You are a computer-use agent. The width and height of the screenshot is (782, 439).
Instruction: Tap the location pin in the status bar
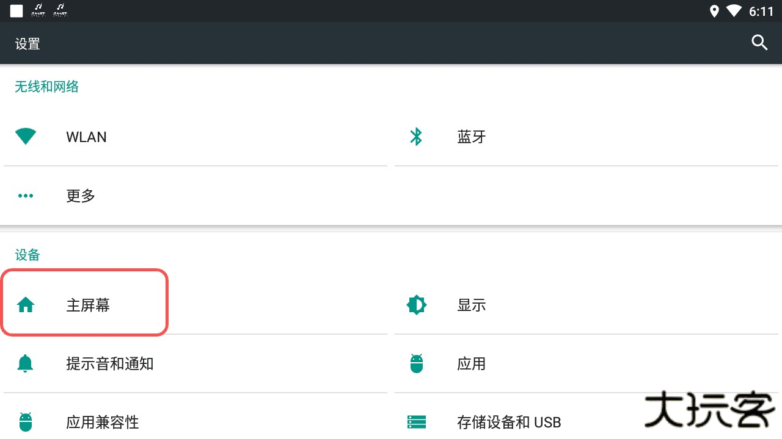714,10
